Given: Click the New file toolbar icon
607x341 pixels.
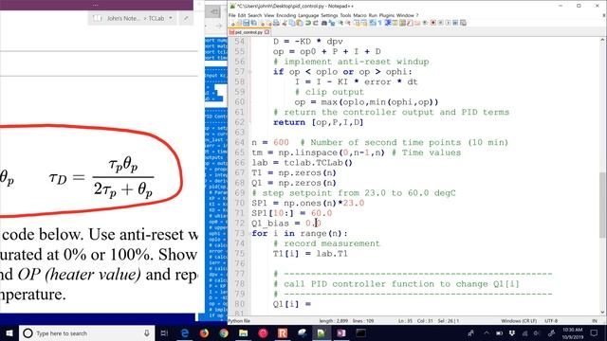Looking at the screenshot, I should pyautogui.click(x=233, y=23).
